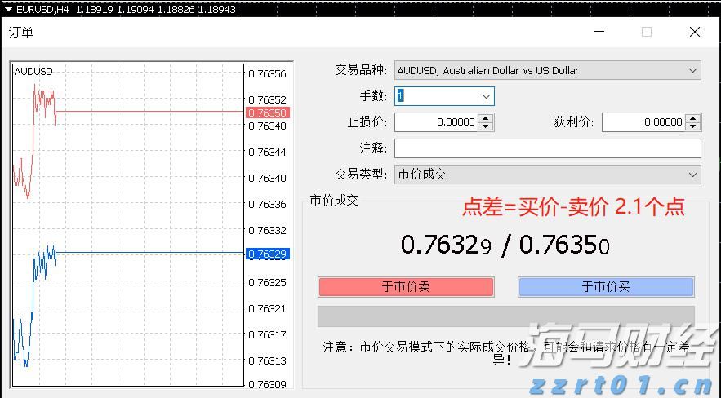Minimize the 订单 order window
721x398 pixels.
point(600,32)
